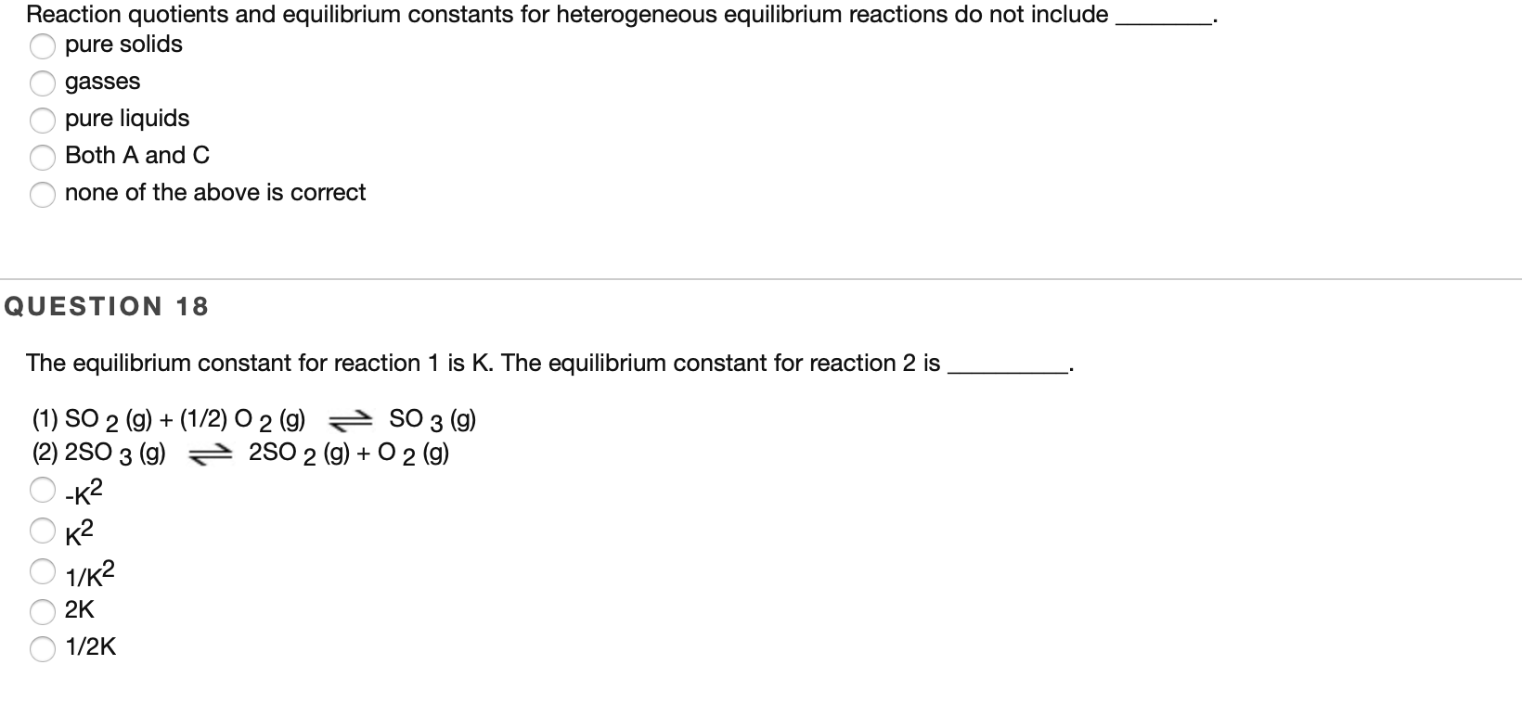Click the 'Both A and C' label text

[x=136, y=155]
